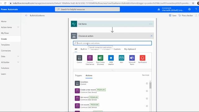Open My flows in the sidebar

[5, 33]
